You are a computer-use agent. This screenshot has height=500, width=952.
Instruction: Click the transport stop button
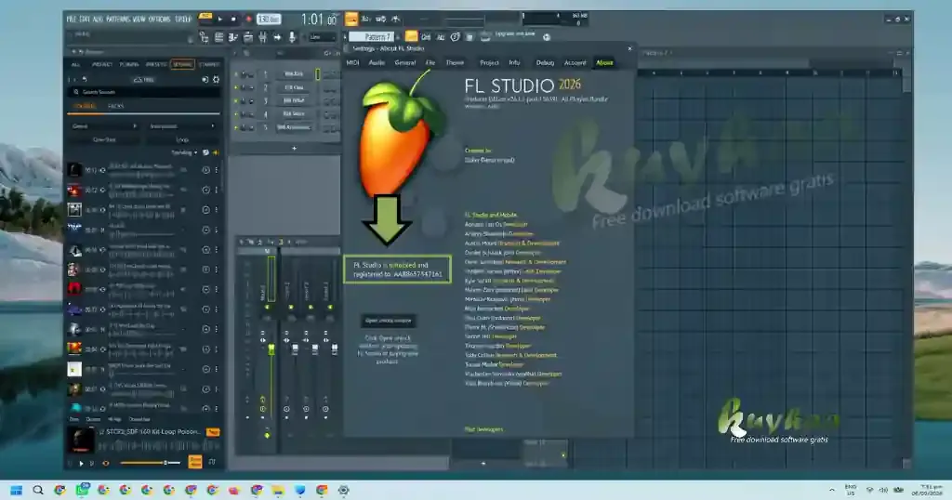coord(233,20)
